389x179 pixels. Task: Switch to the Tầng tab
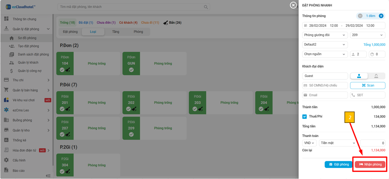115,32
